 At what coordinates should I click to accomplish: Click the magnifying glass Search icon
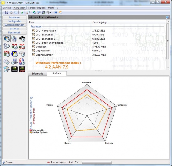(x=28, y=13)
